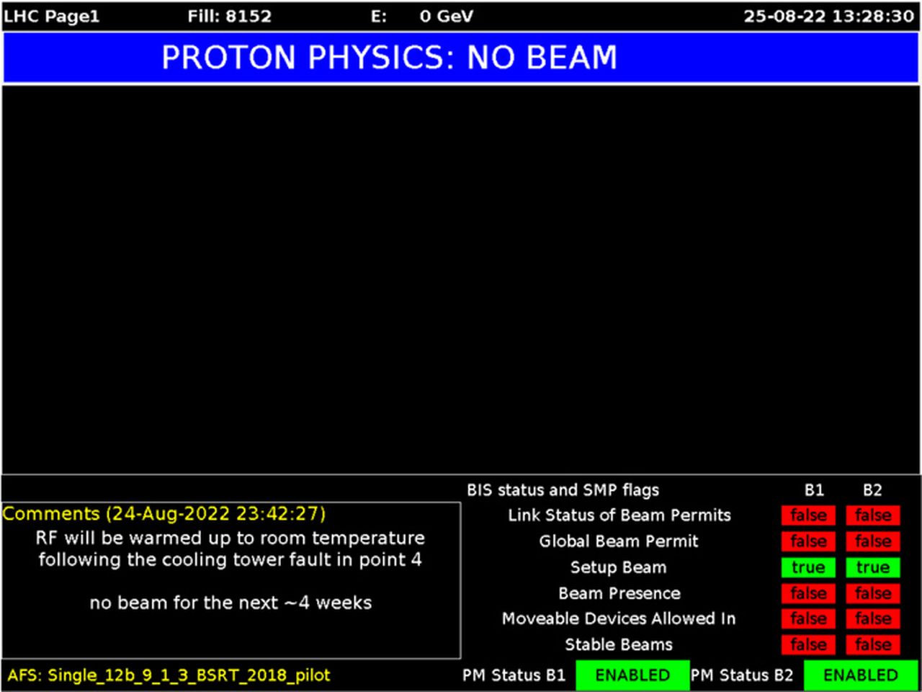This screenshot has height=692, width=922.
Task: Click the 0 GeV energy value
Action: 447,17
